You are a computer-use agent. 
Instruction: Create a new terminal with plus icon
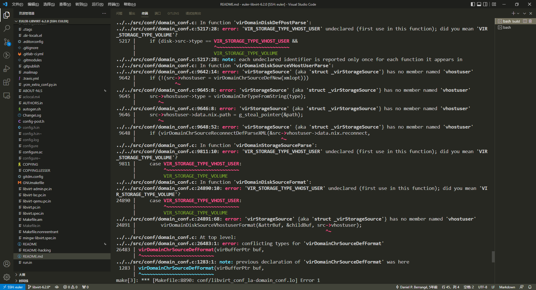click(x=513, y=13)
